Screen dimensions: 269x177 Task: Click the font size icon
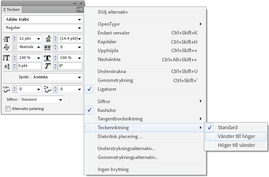(6, 39)
